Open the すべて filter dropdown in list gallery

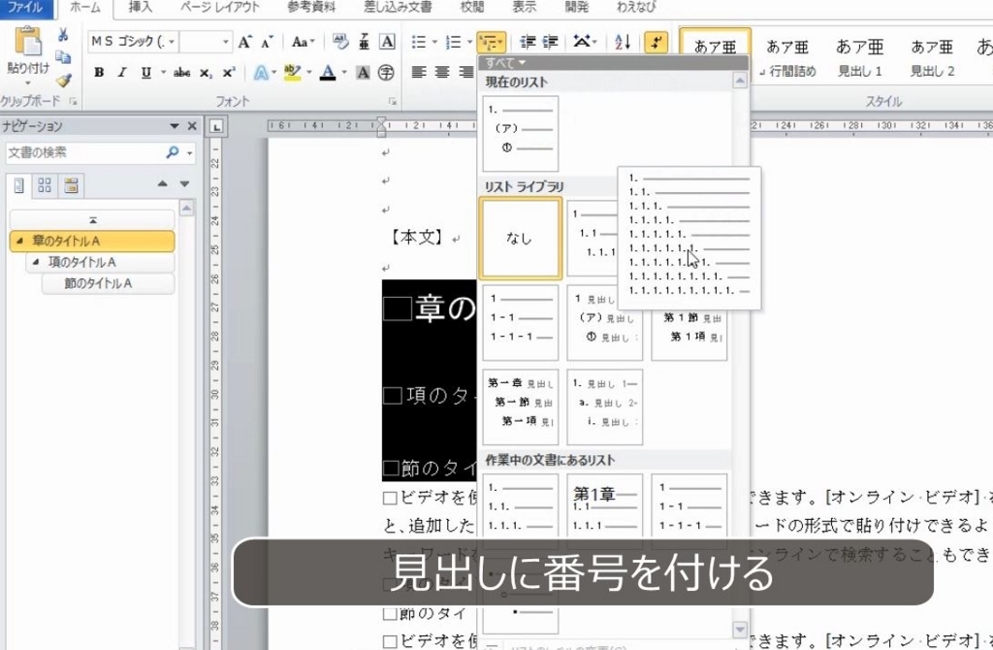pyautogui.click(x=504, y=63)
